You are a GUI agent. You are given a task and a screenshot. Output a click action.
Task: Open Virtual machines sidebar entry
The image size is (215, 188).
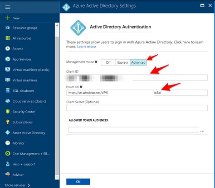click(x=25, y=80)
